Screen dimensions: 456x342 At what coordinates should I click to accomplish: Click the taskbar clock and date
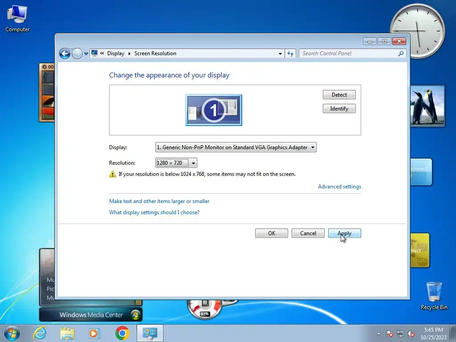[x=433, y=334]
